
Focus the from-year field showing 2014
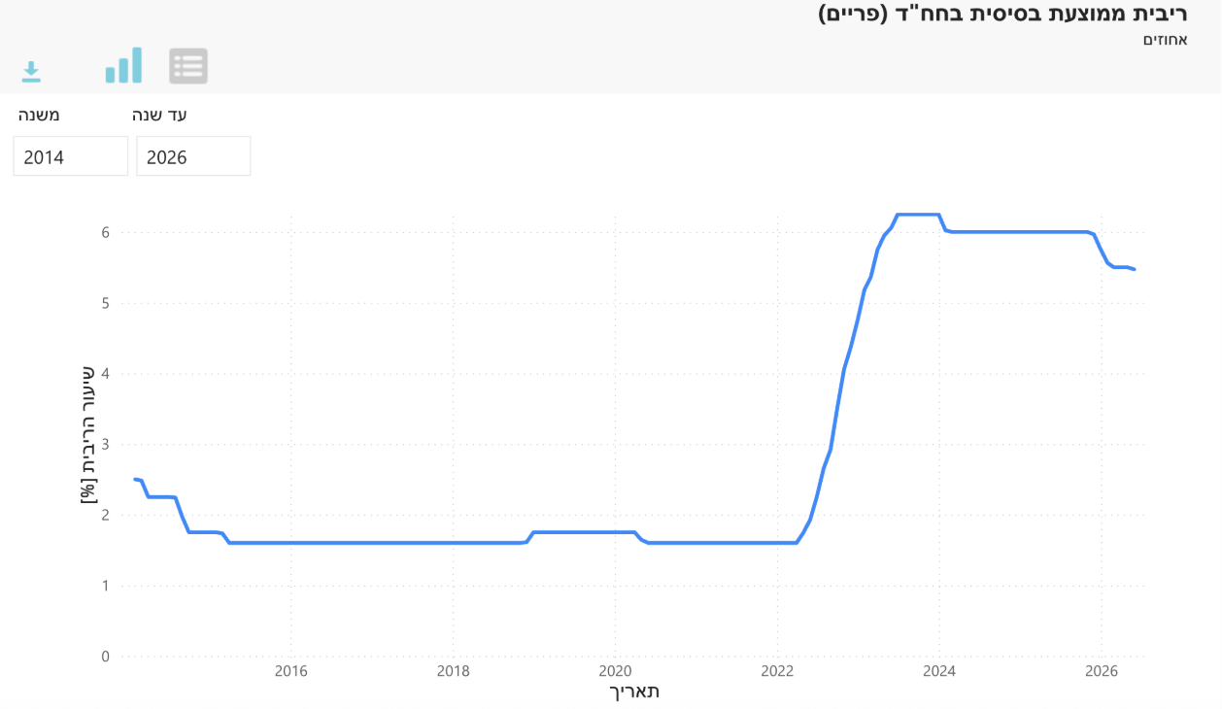click(71, 156)
